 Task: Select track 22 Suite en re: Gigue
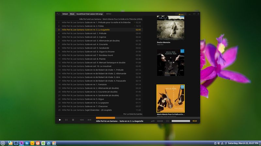100,99
